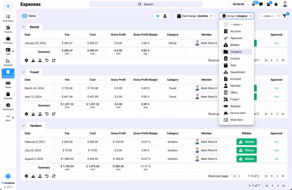Open the Table view selector
The image size is (292, 190).
click(29, 16)
